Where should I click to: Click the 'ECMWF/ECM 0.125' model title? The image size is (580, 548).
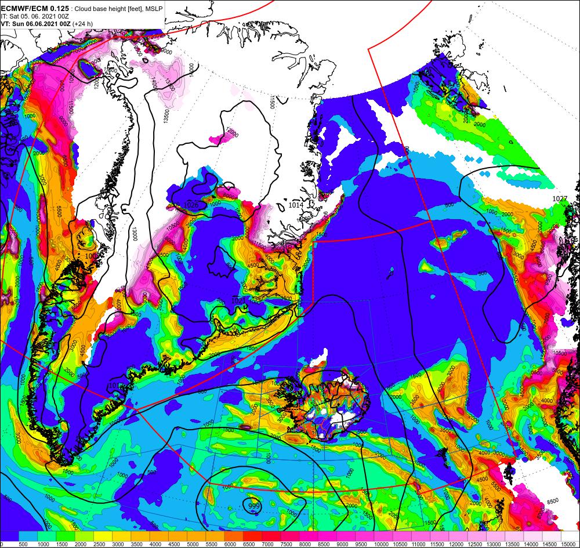click(35, 9)
